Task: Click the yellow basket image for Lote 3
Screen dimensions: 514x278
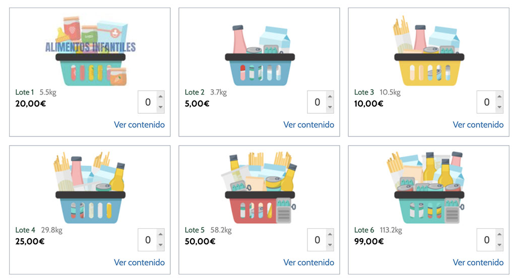Action: point(429,53)
